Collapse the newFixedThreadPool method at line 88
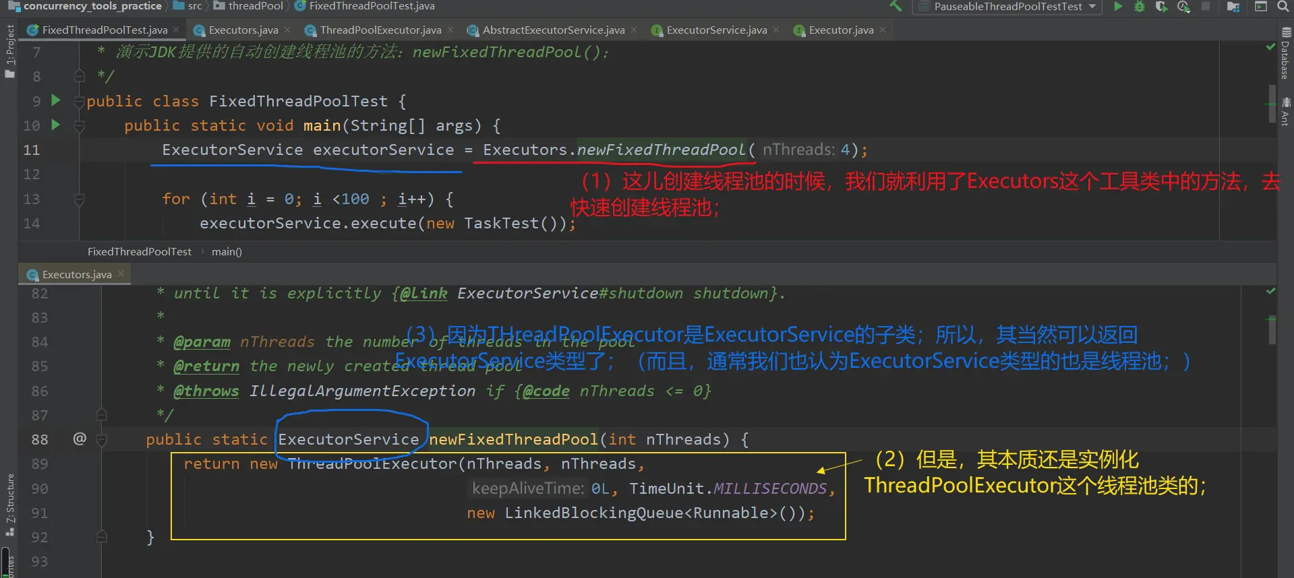The image size is (1294, 578). click(102, 440)
